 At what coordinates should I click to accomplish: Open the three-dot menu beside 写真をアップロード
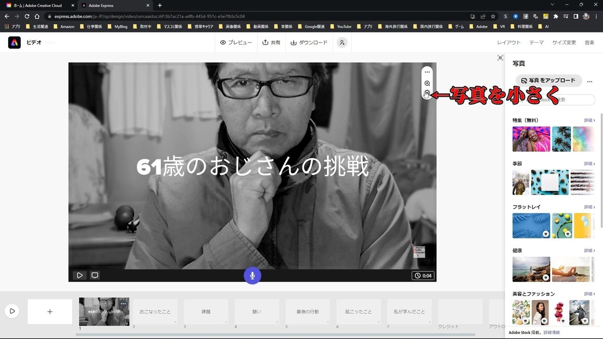pyautogui.click(x=590, y=81)
